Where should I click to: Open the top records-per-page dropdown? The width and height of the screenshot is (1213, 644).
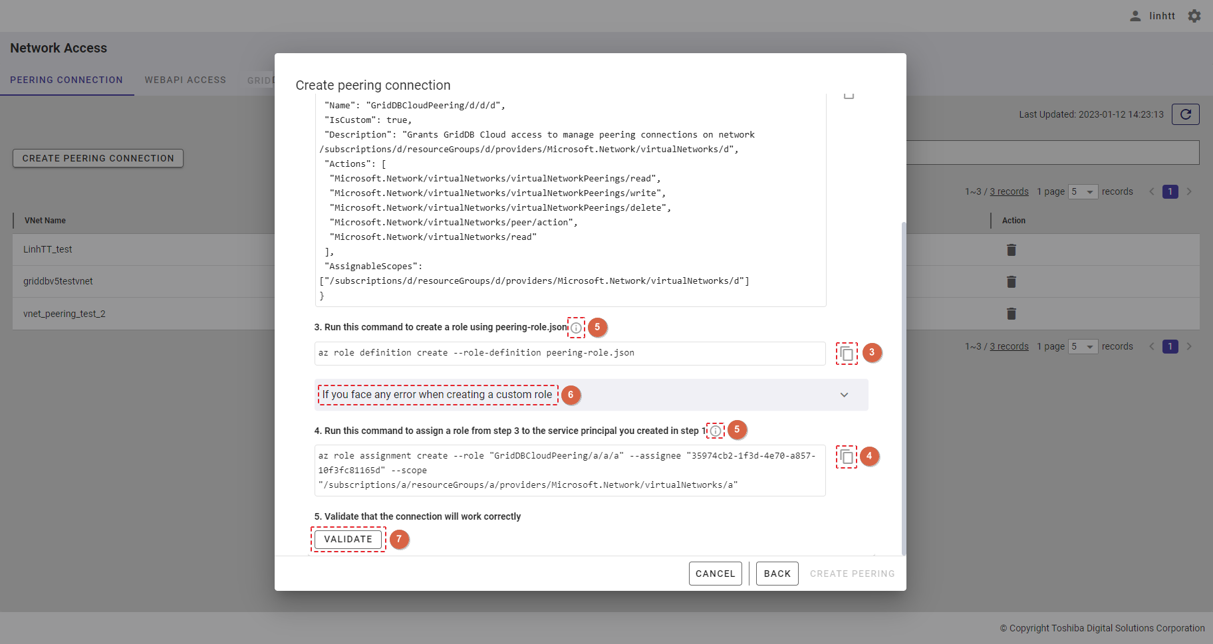(1083, 192)
